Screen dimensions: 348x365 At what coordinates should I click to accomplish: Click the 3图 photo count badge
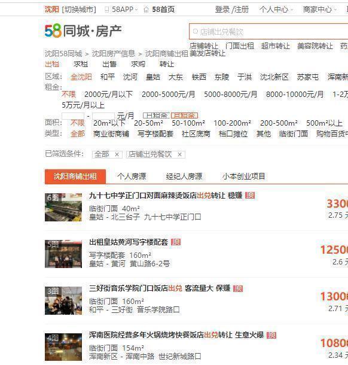(x=53, y=291)
